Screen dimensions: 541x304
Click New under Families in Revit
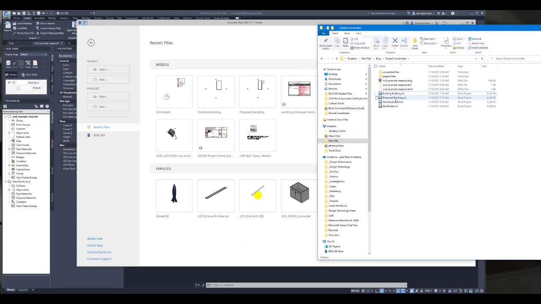tap(109, 107)
